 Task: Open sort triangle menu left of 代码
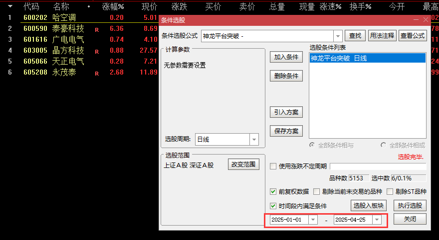(x=10, y=6)
